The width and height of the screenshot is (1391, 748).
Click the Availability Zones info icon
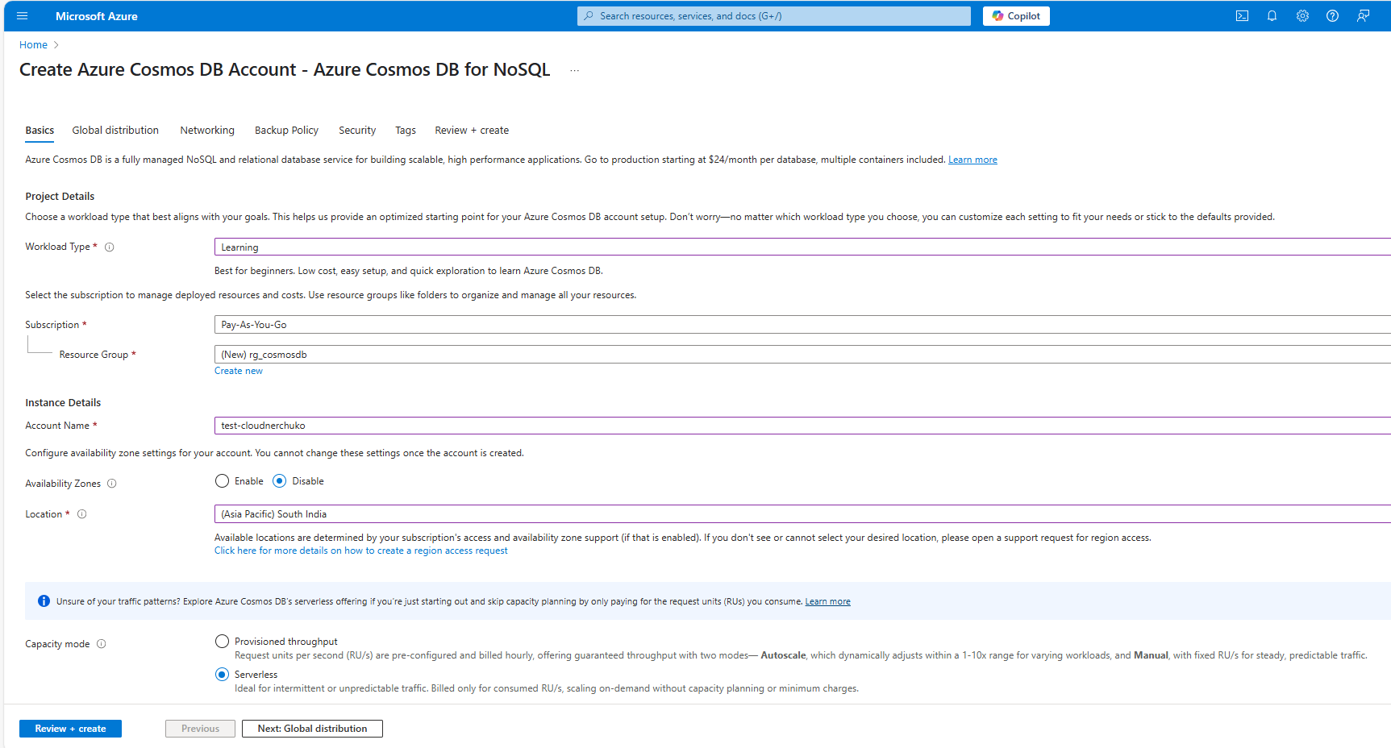pos(112,484)
